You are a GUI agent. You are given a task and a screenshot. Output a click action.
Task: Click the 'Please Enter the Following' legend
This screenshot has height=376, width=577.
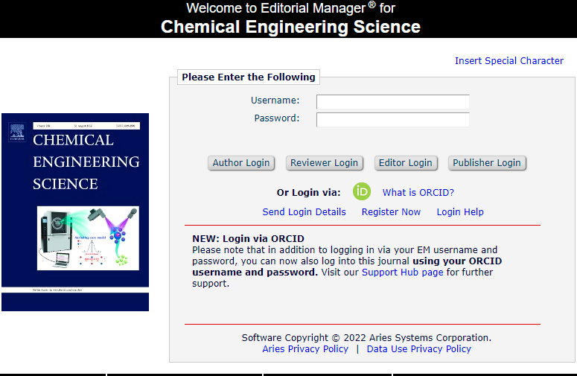pyautogui.click(x=249, y=77)
